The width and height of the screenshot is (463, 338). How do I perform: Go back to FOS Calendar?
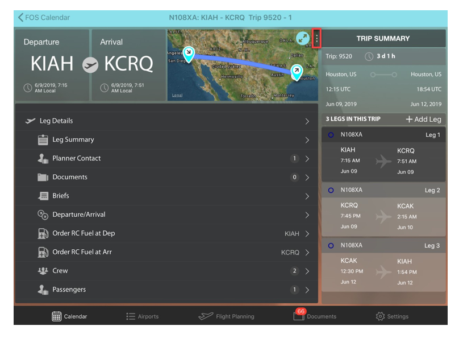tap(44, 18)
